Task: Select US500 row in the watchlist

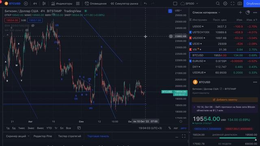Action: pos(225,26)
